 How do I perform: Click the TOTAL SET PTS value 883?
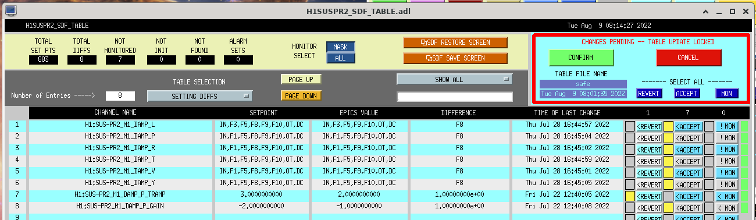coord(44,59)
